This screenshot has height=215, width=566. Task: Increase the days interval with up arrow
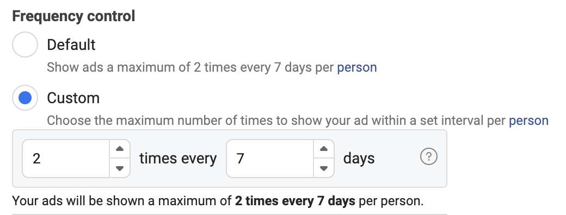tap(324, 149)
